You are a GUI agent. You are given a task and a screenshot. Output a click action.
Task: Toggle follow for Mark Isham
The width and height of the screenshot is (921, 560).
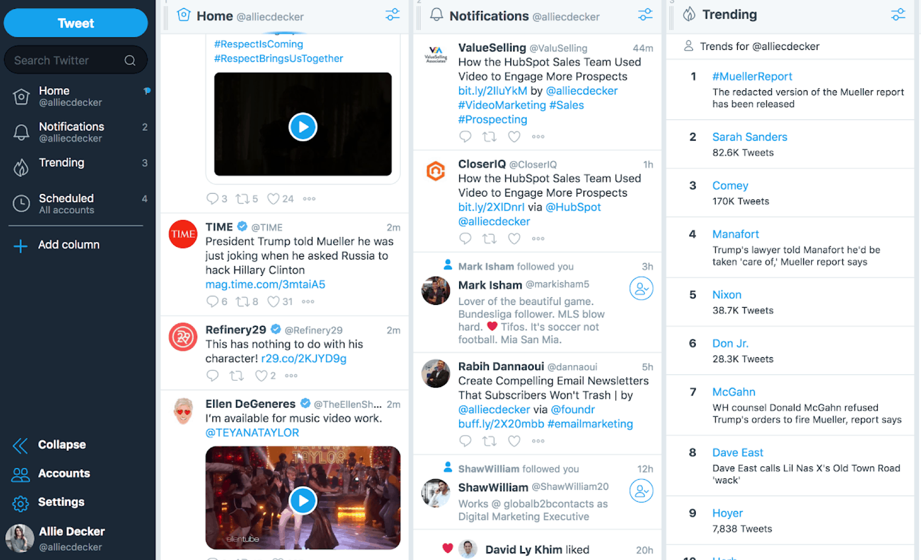click(x=641, y=289)
